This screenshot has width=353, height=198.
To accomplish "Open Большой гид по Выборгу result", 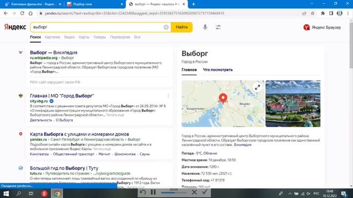I will click(x=64, y=168).
